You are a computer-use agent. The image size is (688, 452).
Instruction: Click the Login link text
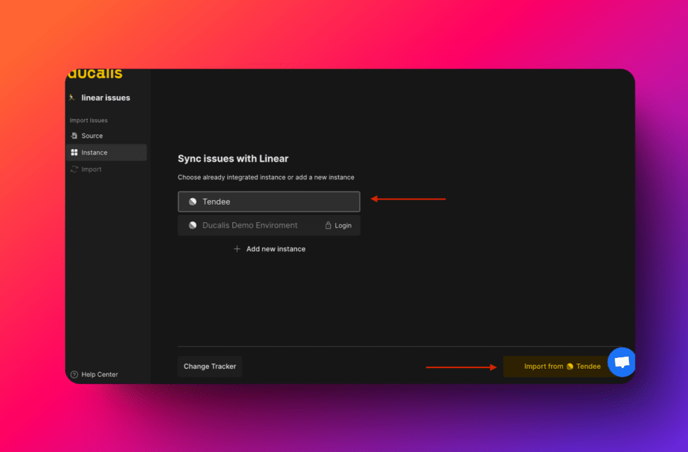[x=343, y=226]
